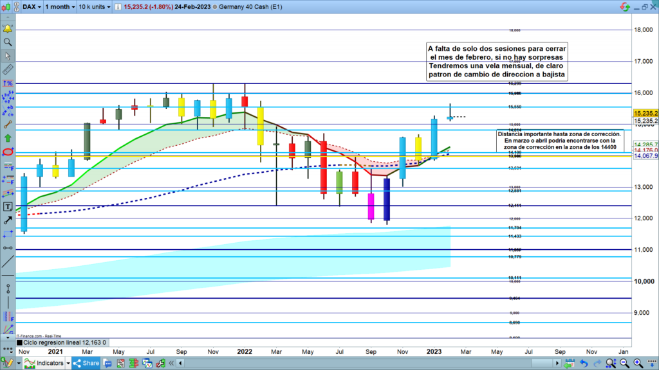Click the Share button
This screenshot has width=659, height=370.
click(86, 363)
